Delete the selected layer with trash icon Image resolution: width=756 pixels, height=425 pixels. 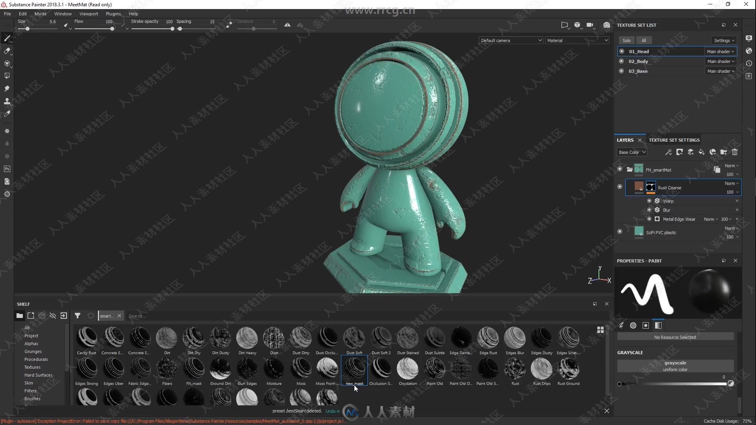coord(735,152)
